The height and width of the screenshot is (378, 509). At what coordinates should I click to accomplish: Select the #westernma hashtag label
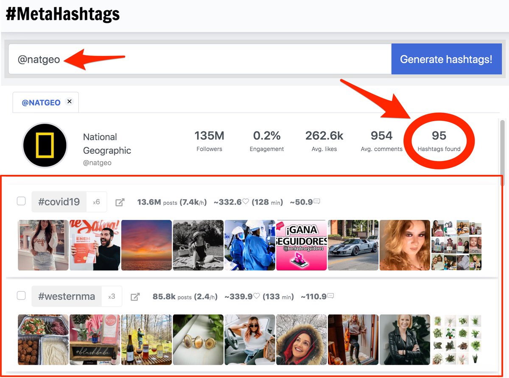(67, 296)
